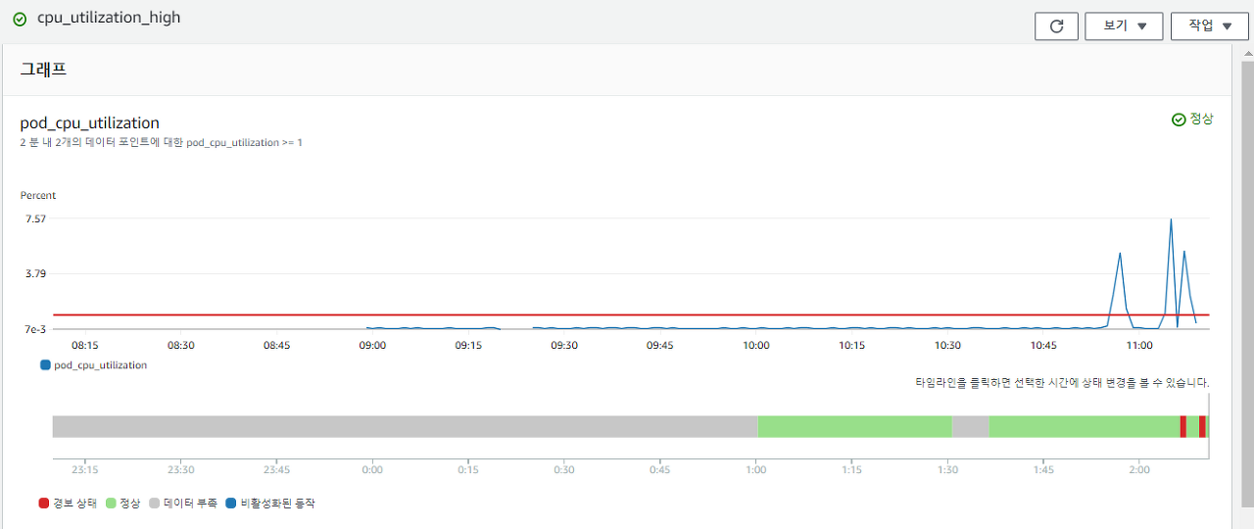Select the long gray data-missing timeline segment
Image resolution: width=1254 pixels, height=529 pixels.
point(405,426)
